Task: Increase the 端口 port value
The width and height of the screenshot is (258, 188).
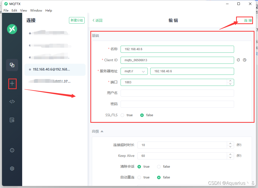Action: coord(230,81)
